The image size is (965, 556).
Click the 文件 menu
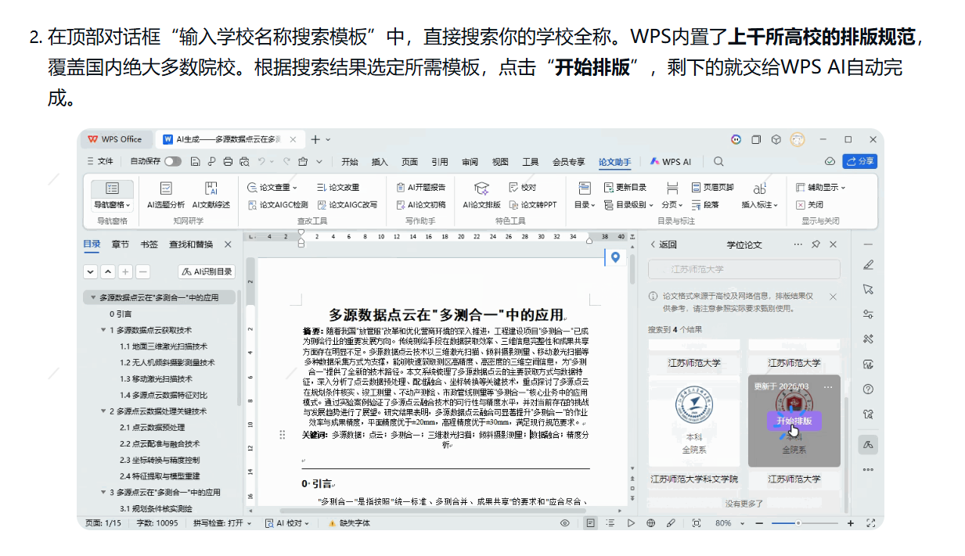click(100, 162)
